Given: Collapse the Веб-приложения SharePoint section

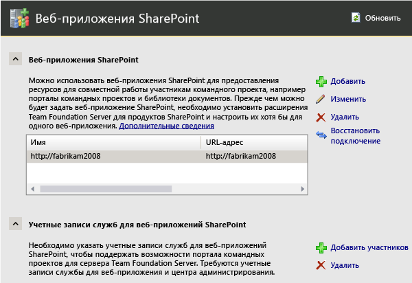Looking at the screenshot, I should click(x=16, y=59).
